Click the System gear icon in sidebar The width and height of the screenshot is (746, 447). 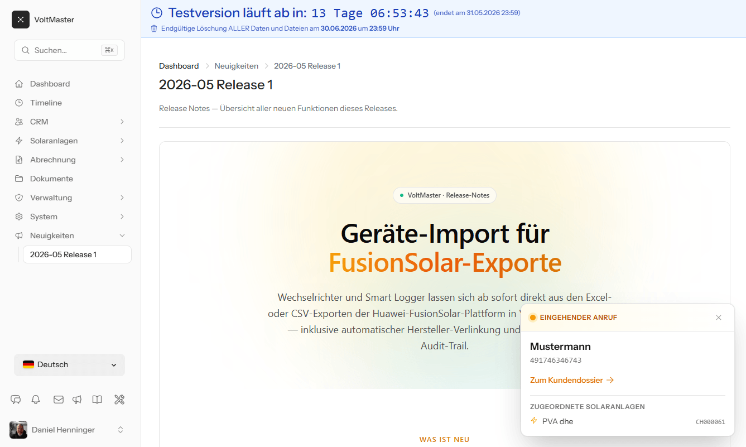[19, 217]
